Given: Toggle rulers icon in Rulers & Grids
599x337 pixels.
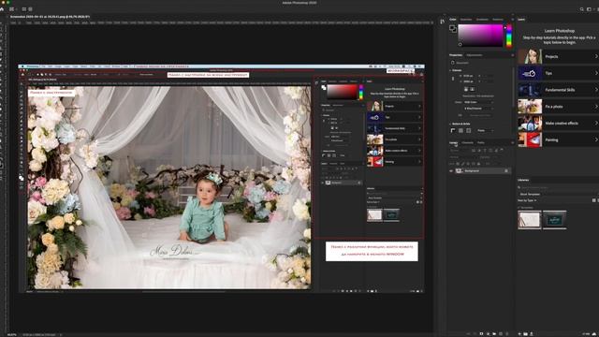Looking at the screenshot, I should pos(453,131).
